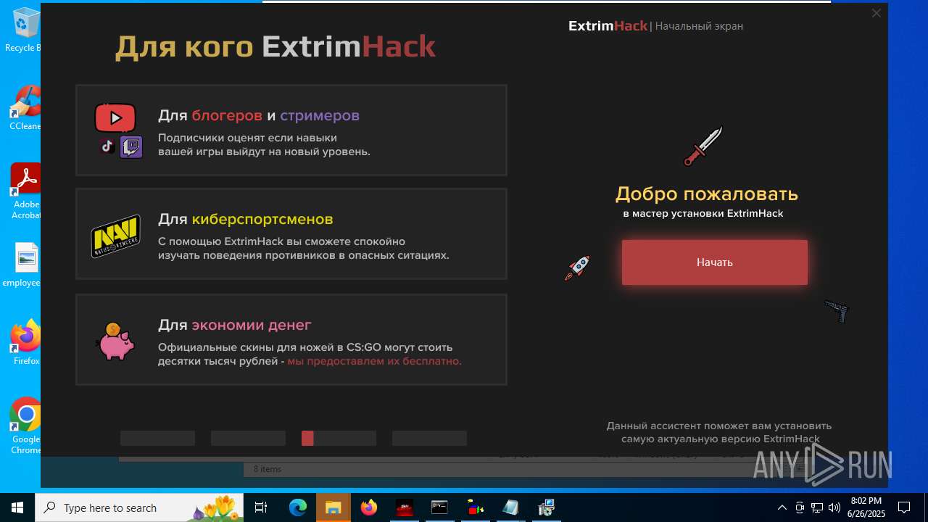Viewport: 928px width, 522px height.
Task: Open Google Chrome desktop shortcut
Action: 25,426
